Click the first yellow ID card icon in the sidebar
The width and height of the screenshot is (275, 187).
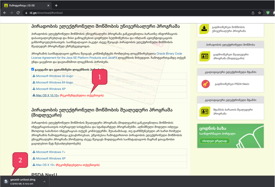204,56
